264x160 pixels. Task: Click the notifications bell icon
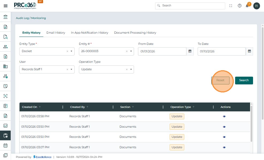coord(247,6)
